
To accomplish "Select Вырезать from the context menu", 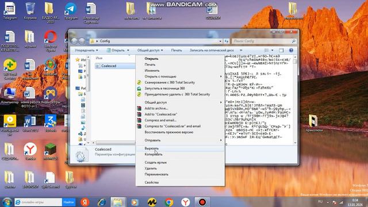I will tap(180, 148).
